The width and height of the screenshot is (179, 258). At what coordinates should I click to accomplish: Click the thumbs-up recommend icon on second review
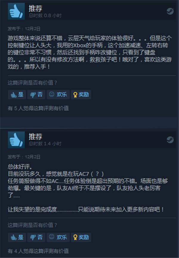(16, 140)
